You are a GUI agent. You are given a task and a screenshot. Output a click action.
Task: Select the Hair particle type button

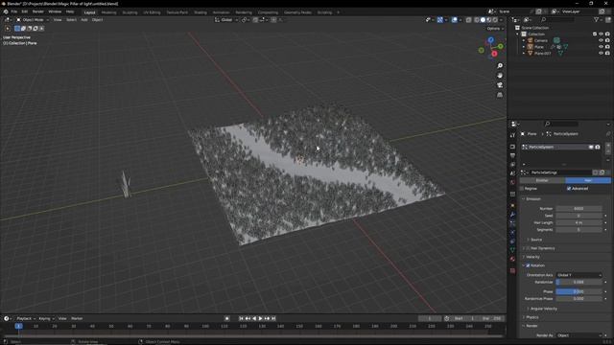point(588,180)
